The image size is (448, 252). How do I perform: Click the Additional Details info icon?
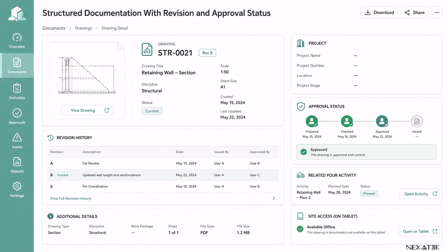point(50,216)
